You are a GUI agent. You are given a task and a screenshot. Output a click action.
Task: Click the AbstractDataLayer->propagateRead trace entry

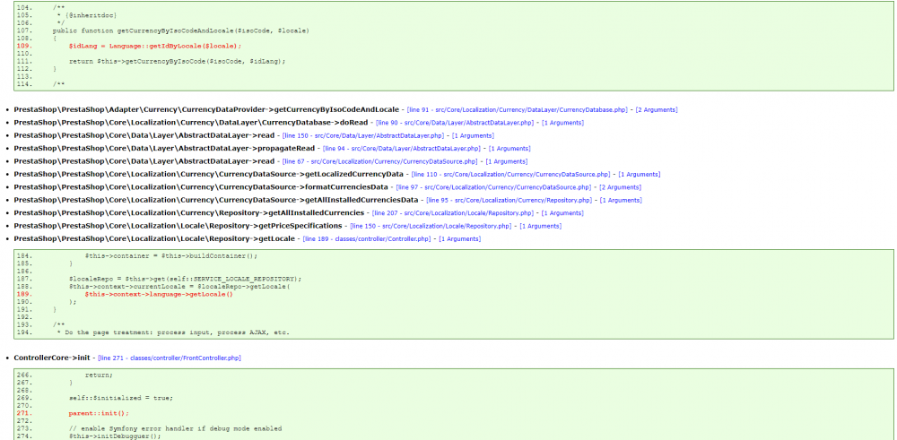click(x=165, y=149)
